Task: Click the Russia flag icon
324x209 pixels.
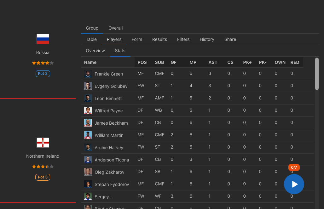Action: point(43,39)
